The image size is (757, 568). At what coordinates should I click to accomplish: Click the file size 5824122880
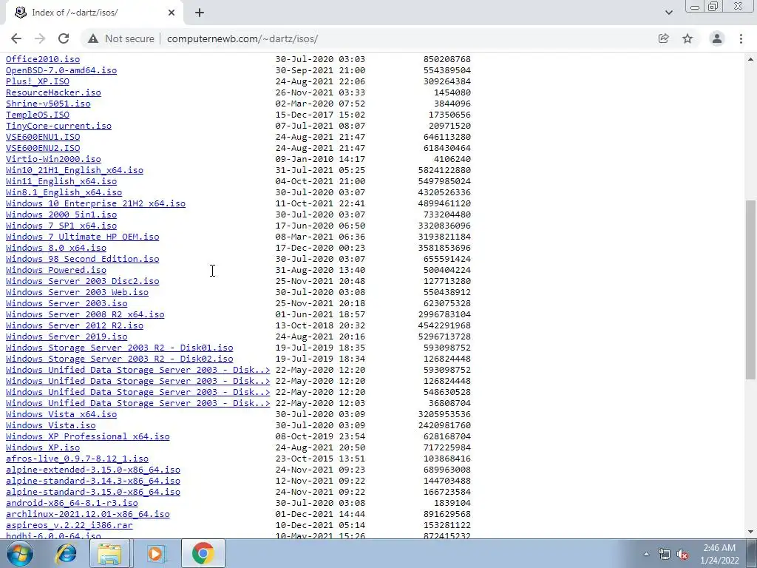point(444,170)
